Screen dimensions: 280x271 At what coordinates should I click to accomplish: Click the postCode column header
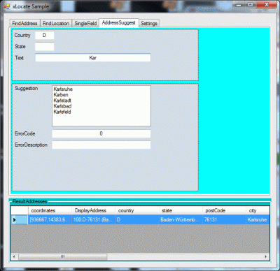[224, 210]
